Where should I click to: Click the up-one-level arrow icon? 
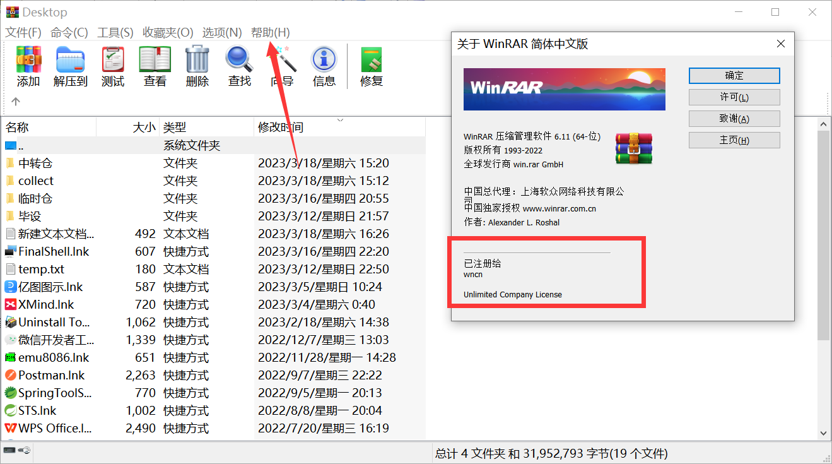coord(16,101)
